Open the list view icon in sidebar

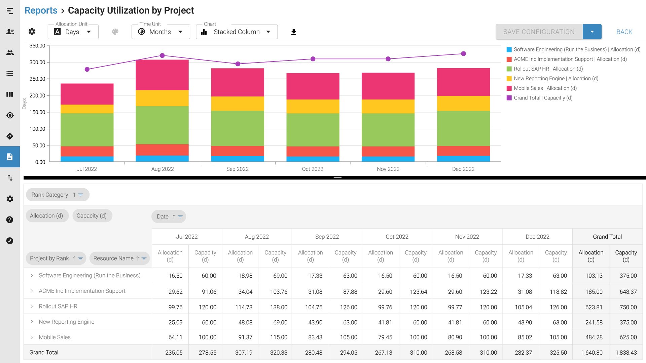[10, 73]
